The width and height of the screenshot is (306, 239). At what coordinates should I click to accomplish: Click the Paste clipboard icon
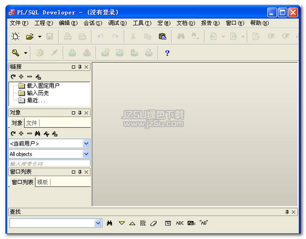coord(162,36)
